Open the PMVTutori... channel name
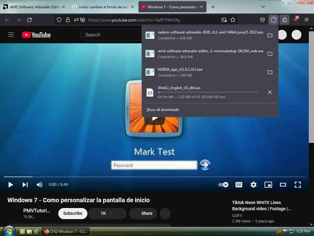 point(37,210)
